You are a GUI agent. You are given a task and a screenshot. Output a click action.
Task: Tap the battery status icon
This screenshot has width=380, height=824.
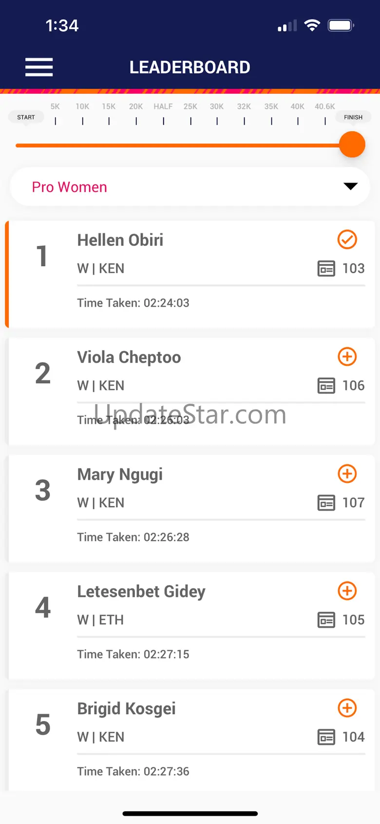tap(341, 25)
